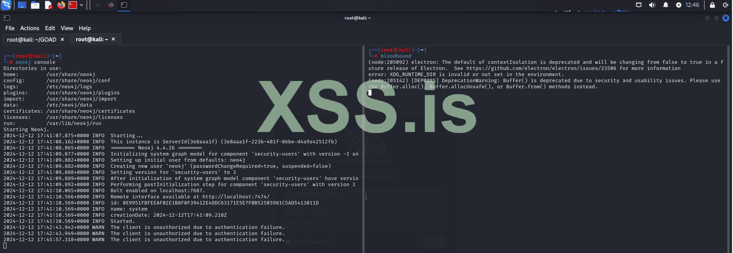Open the File menu
Image resolution: width=733 pixels, height=253 pixels.
[10, 28]
